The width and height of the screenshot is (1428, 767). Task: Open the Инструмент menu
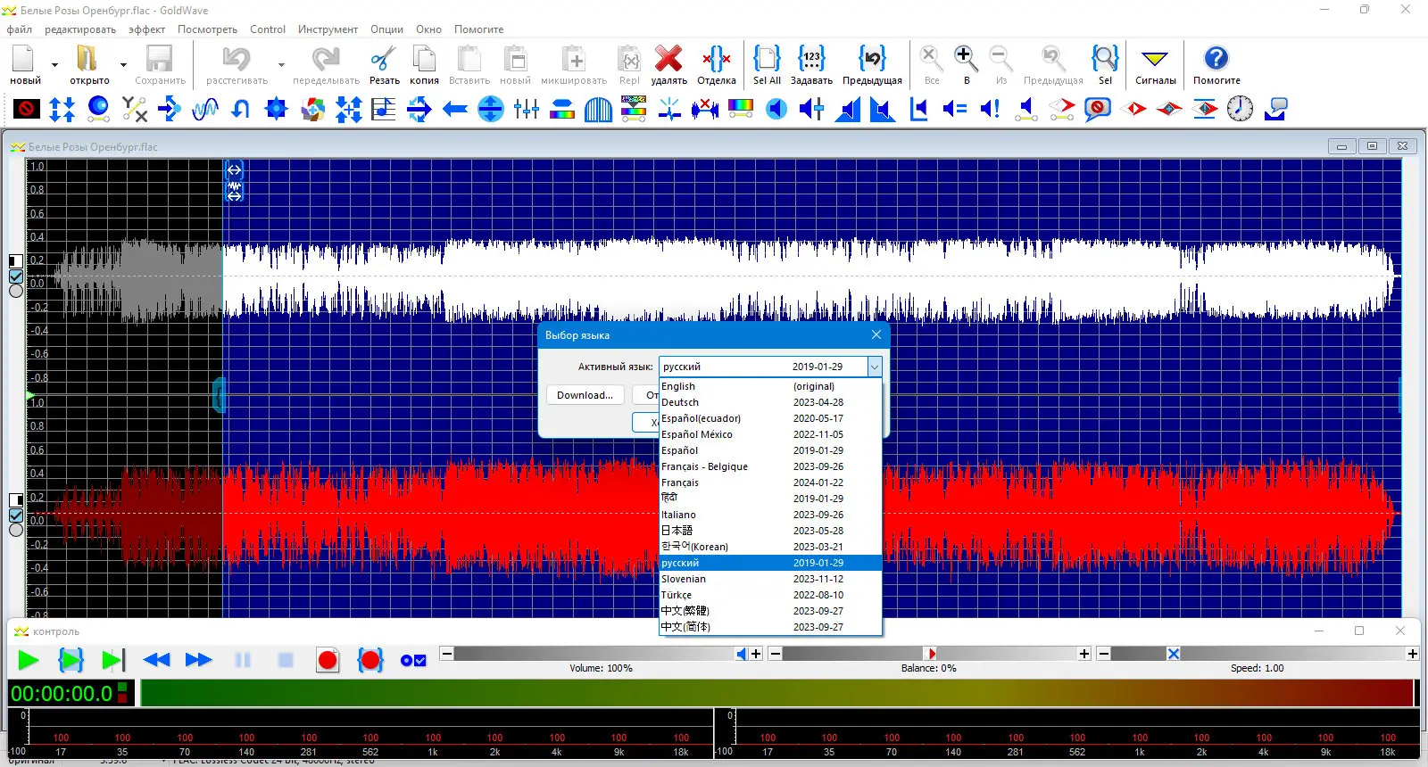point(328,29)
